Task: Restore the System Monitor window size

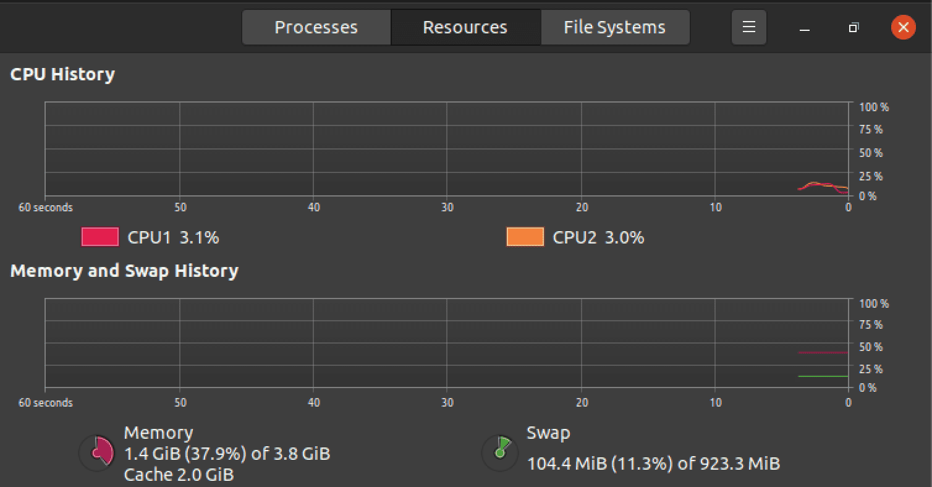Action: [x=854, y=28]
